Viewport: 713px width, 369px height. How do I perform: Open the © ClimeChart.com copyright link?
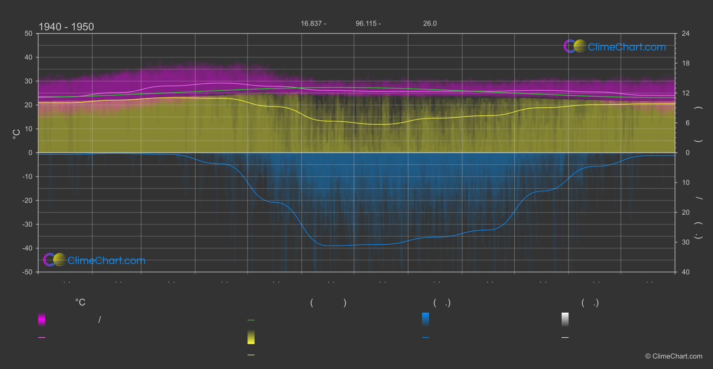(674, 356)
